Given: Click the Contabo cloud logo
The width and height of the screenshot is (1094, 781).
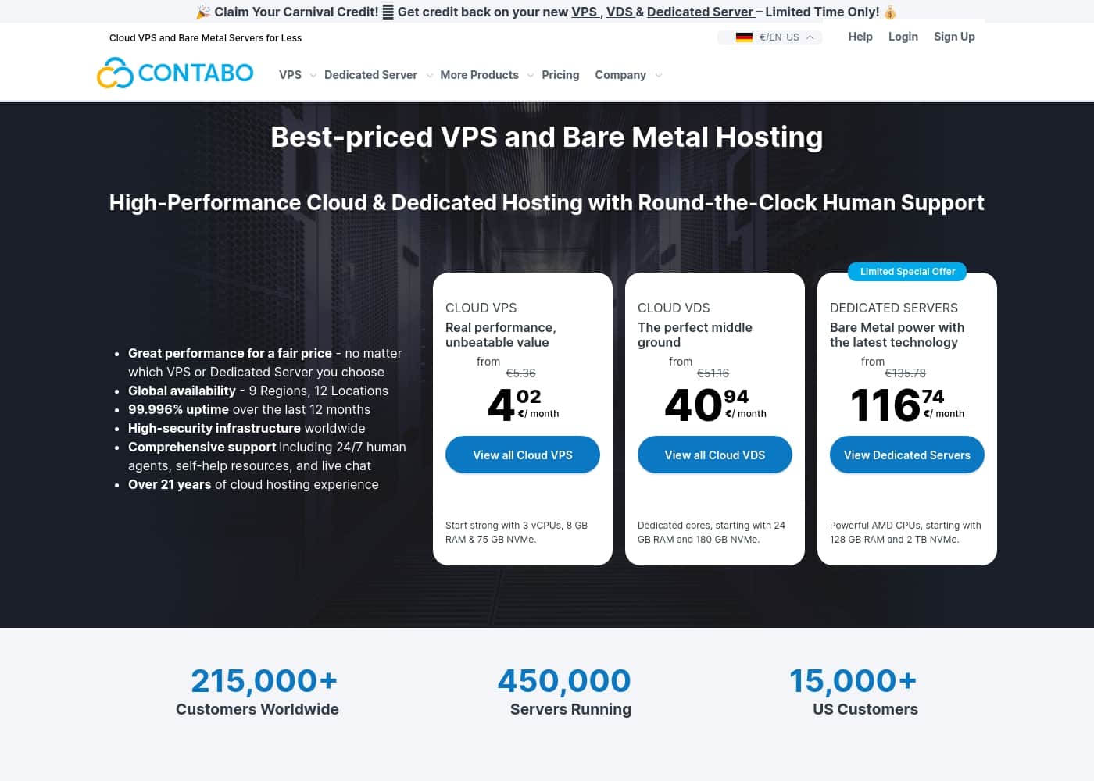Looking at the screenshot, I should [175, 73].
